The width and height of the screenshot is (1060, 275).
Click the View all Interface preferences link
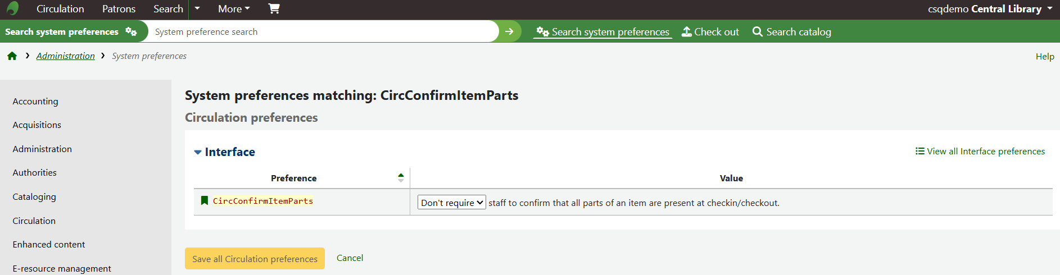point(980,152)
